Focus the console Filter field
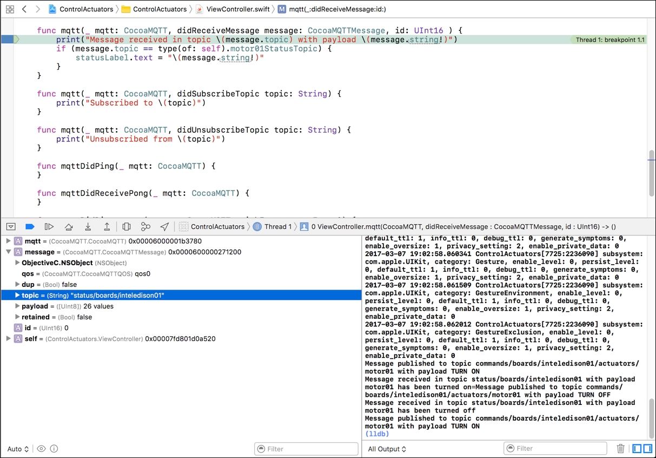This screenshot has height=458, width=656. 555,449
